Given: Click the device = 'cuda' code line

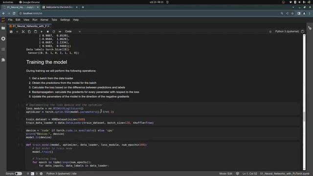Looking at the screenshot, I should [x=69, y=131].
